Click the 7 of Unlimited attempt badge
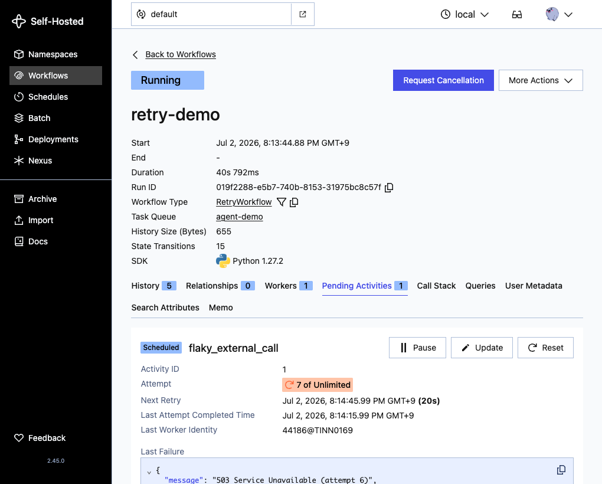The width and height of the screenshot is (602, 484). pyautogui.click(x=317, y=385)
